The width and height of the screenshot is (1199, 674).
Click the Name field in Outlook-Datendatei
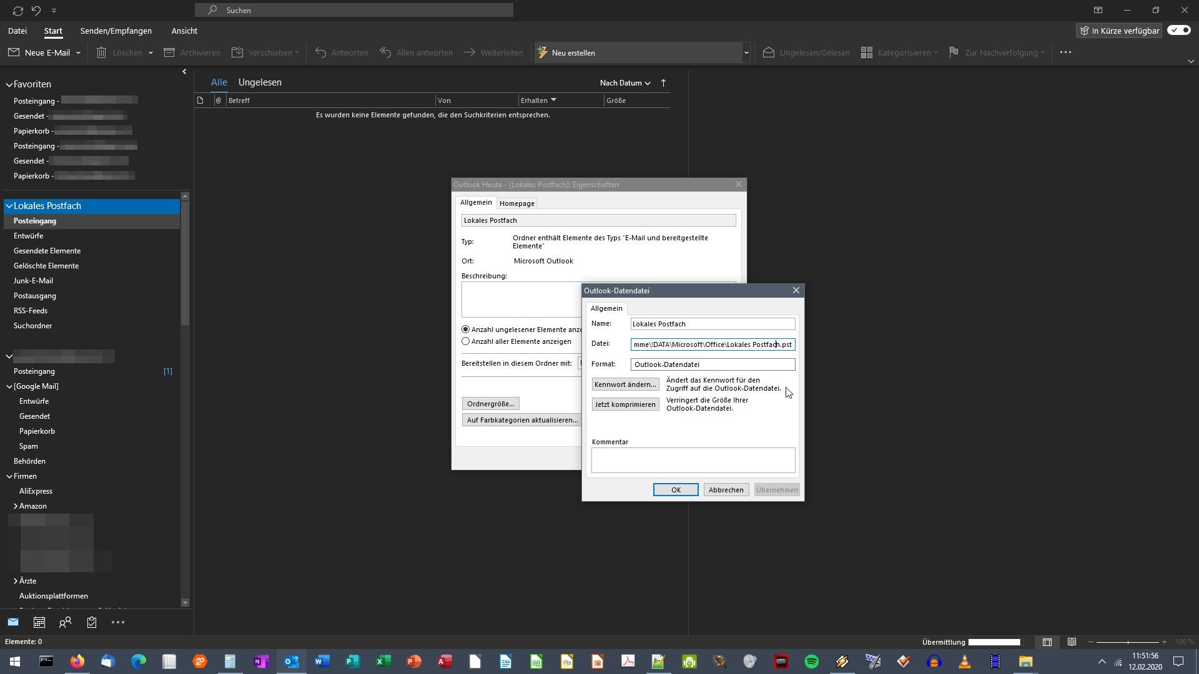click(713, 324)
